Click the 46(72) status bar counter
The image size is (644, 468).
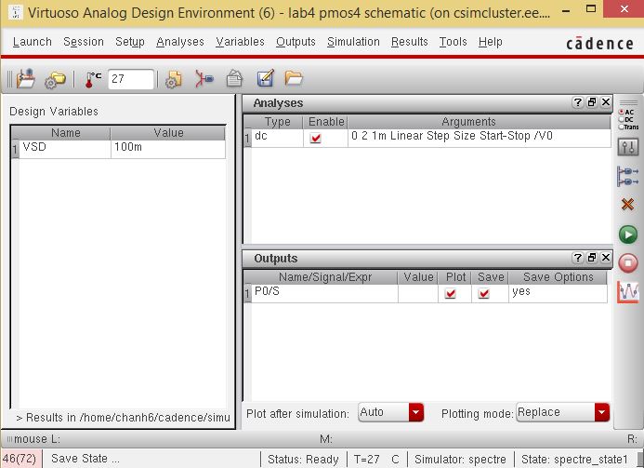20,459
